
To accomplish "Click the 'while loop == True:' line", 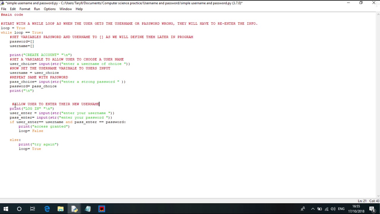I will pyautogui.click(x=22, y=32).
